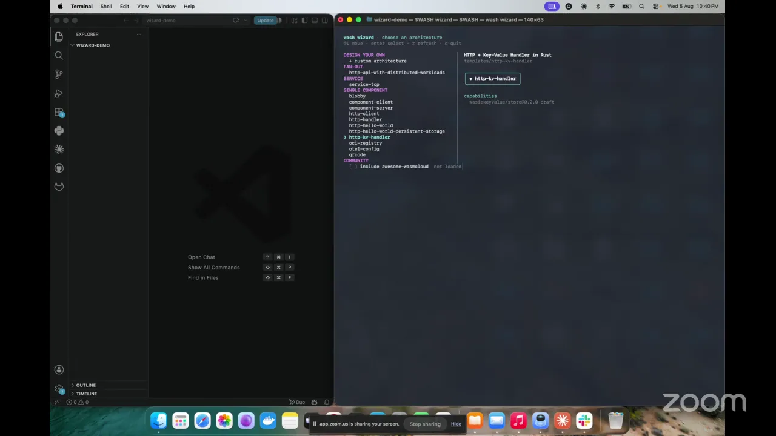Open the Duo status bar item

(298, 402)
